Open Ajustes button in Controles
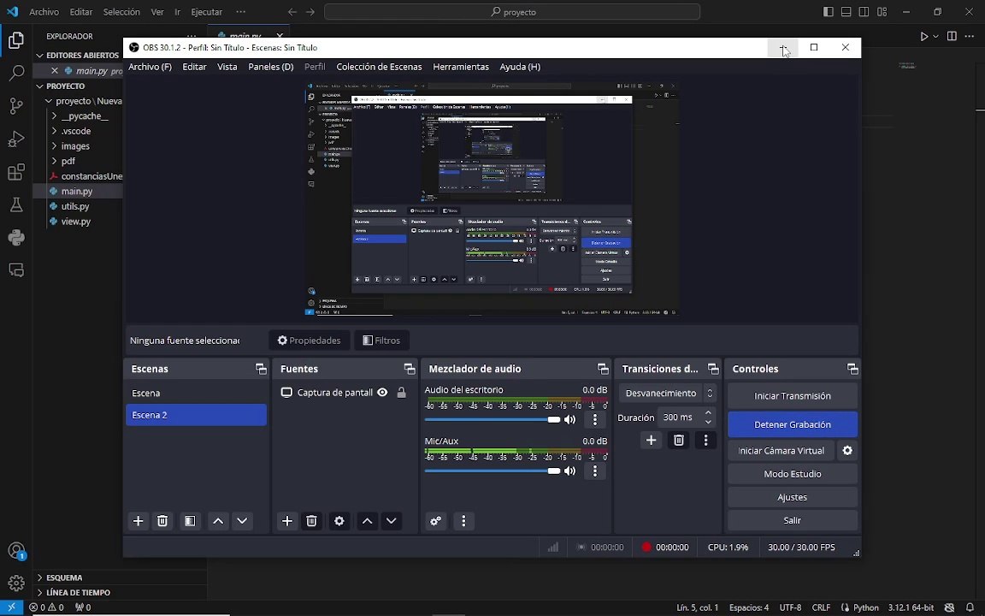Viewport: 985px width, 616px height. 793,497
